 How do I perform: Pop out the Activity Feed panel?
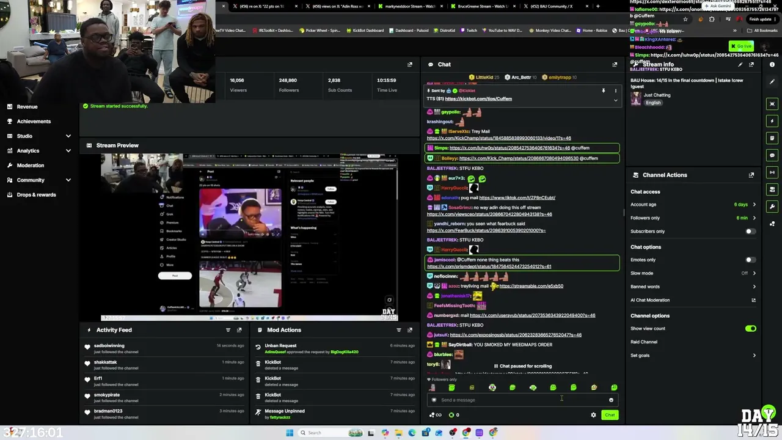click(x=239, y=330)
